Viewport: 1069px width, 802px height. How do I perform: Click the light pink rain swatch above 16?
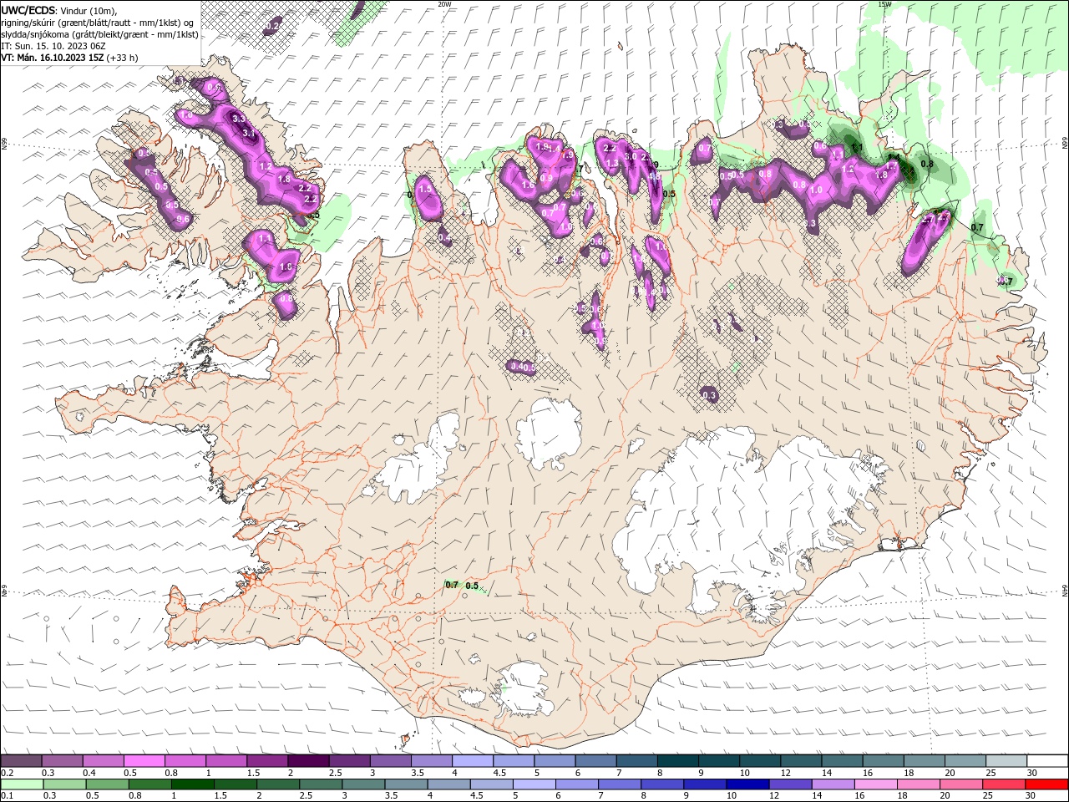(x=875, y=784)
